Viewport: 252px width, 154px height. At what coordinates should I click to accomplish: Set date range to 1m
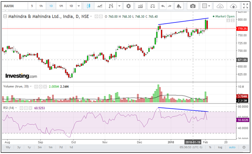tap(51, 147)
